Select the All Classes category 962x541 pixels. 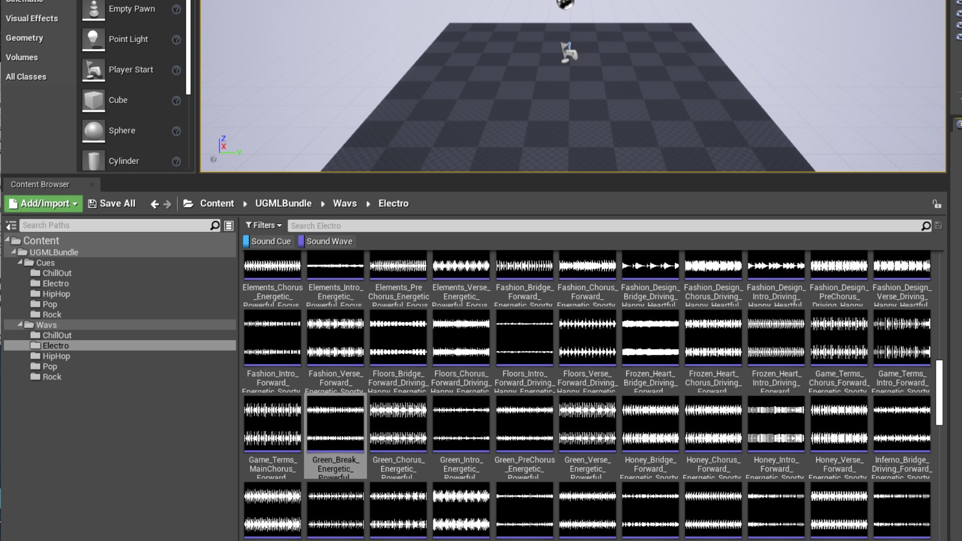point(26,77)
